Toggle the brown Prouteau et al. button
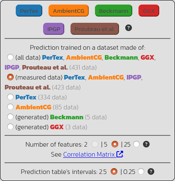Image resolution: width=175 pixels, height=181 pixels. tap(95, 29)
